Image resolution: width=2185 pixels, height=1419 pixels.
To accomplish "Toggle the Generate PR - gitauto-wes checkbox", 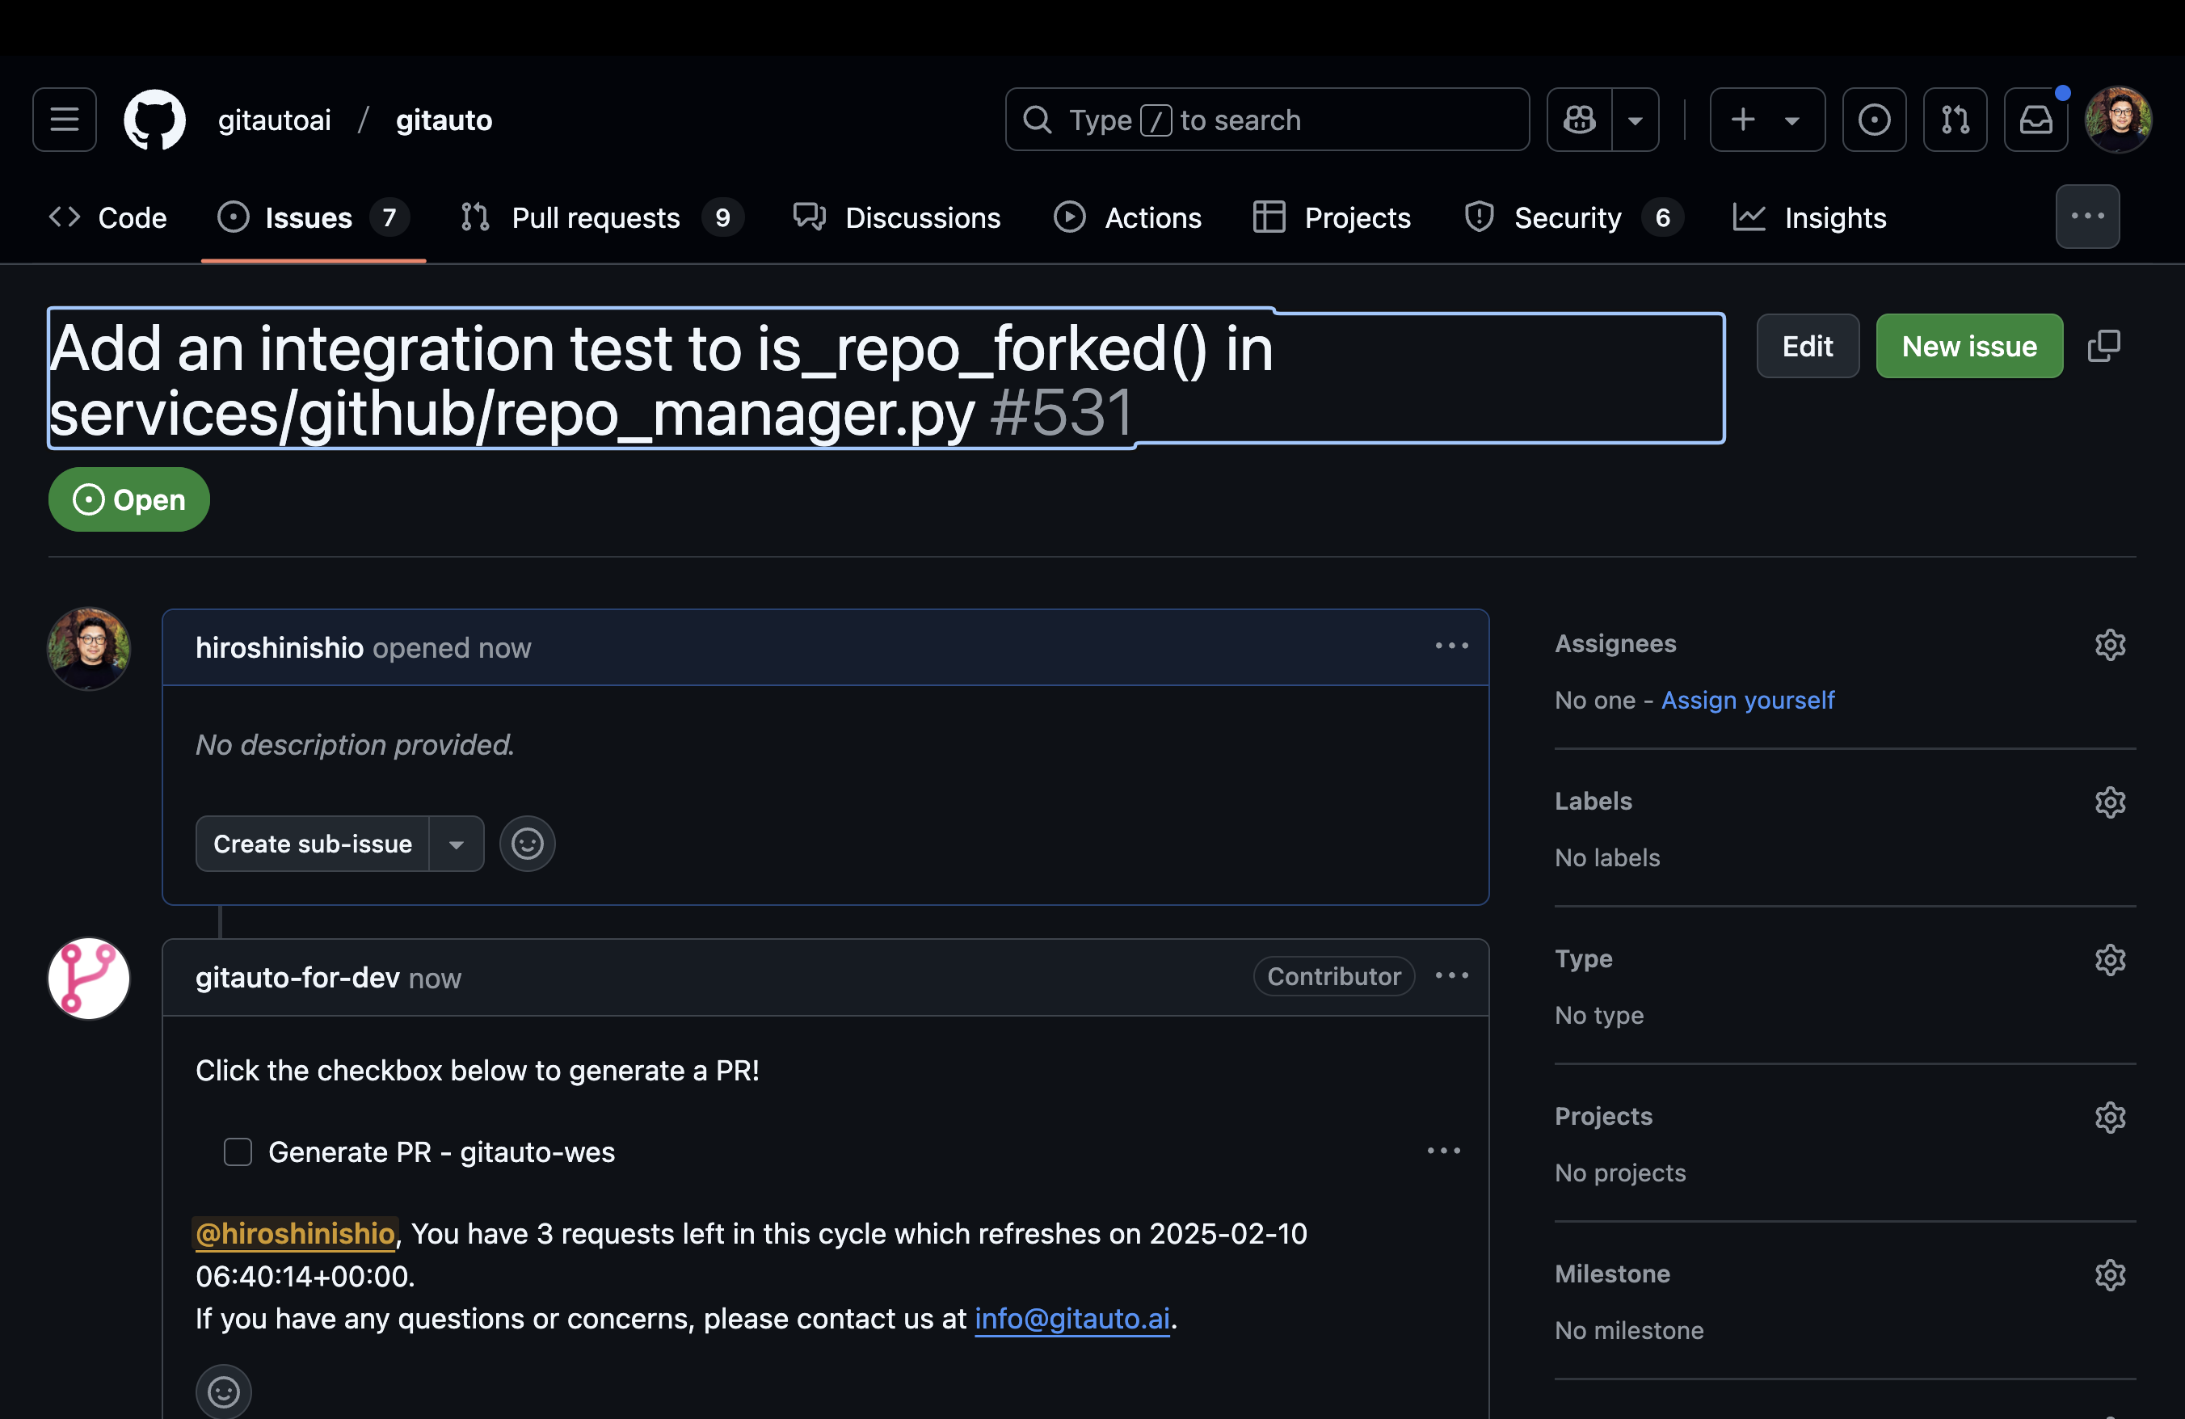I will click(238, 1150).
